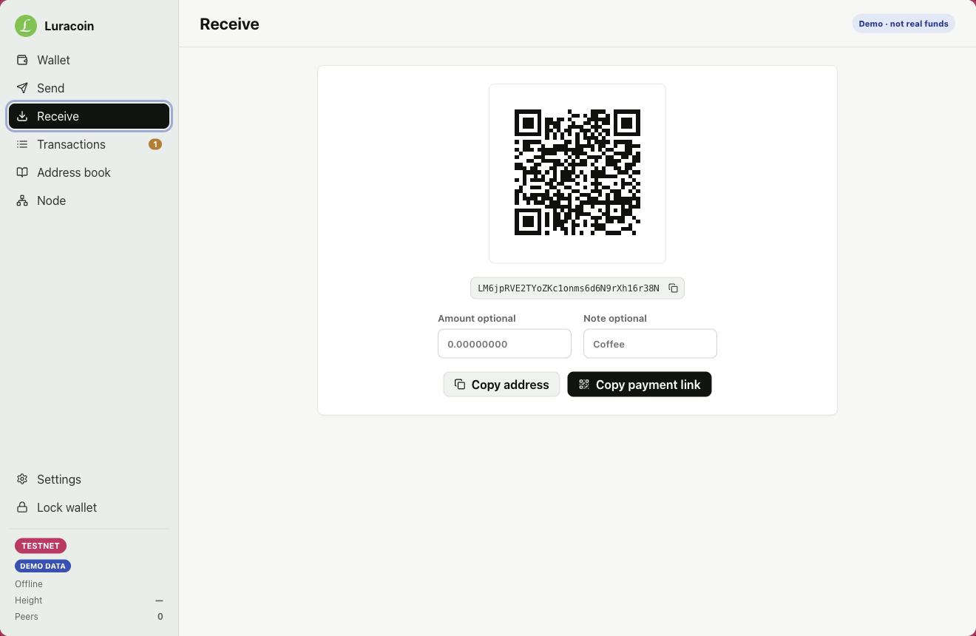Click the Receive download icon

click(x=22, y=116)
